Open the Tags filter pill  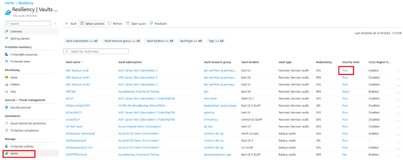coord(216,41)
